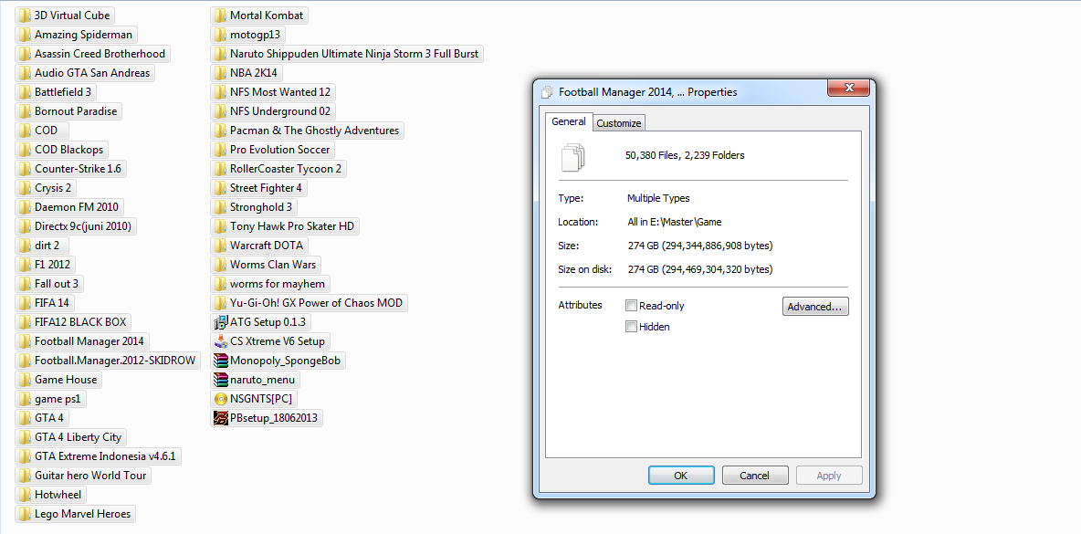Click the CS Xtreme V6 Setup icon
This screenshot has width=1081, height=534.
(221, 341)
